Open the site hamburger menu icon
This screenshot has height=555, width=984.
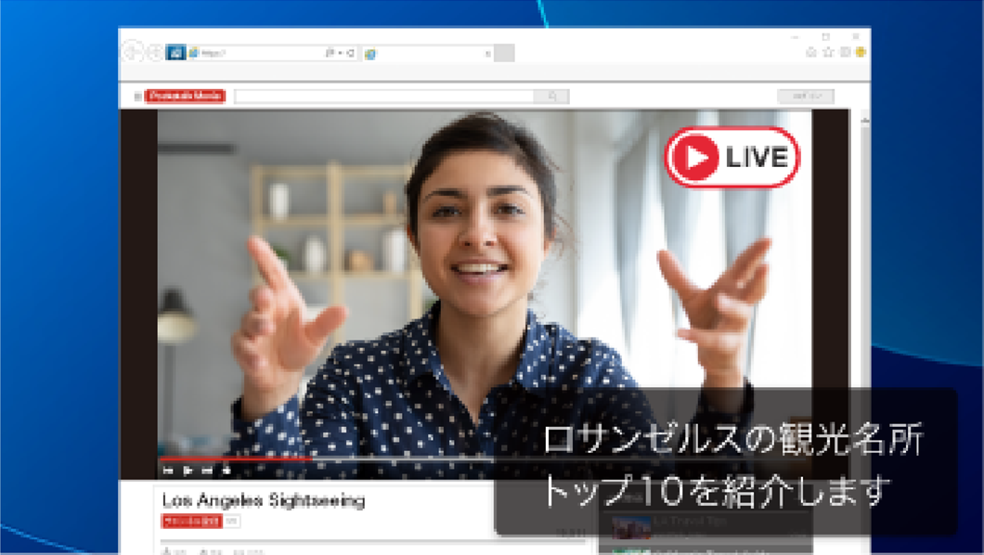[x=137, y=96]
